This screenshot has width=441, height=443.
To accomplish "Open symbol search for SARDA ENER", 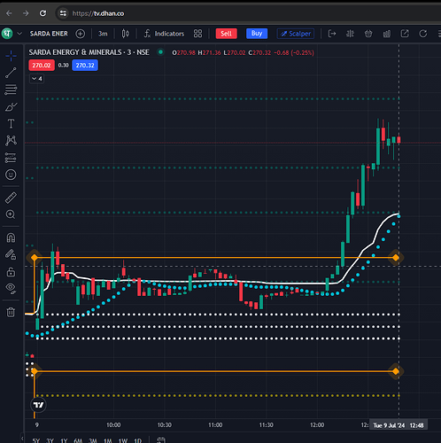I will pos(49,34).
